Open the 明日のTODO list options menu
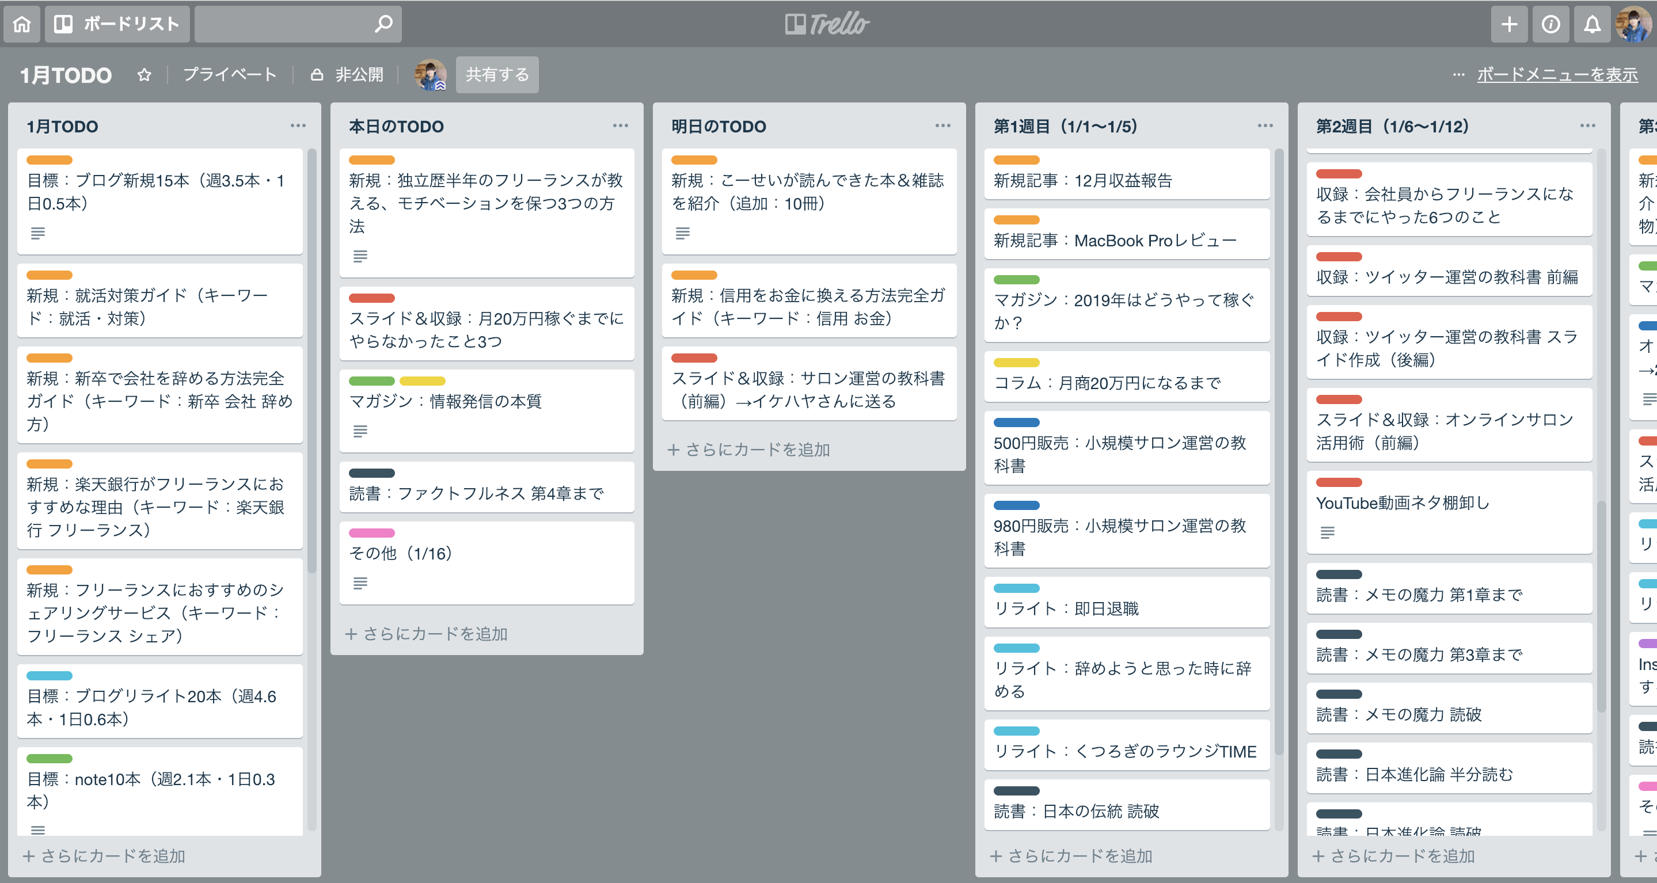 942,125
